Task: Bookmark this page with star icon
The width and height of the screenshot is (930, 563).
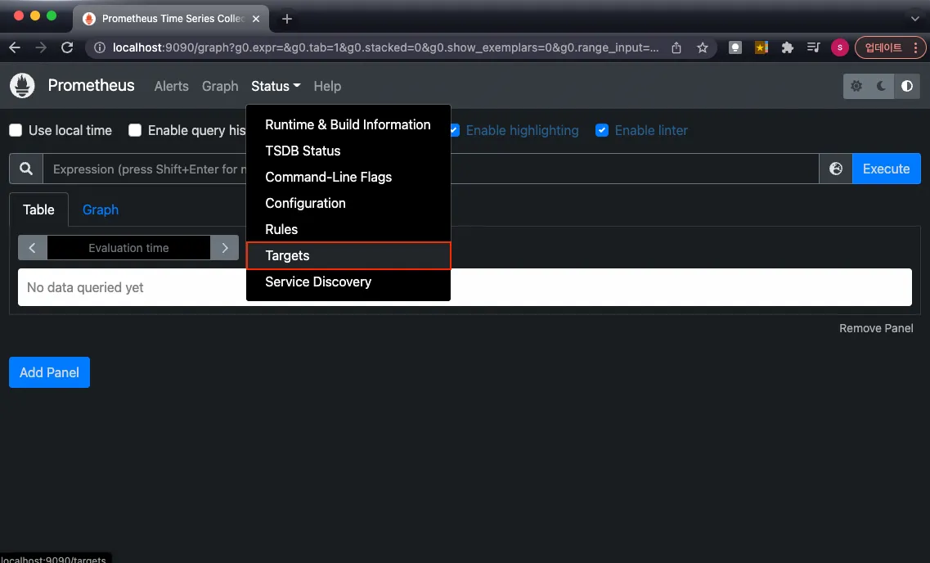Action: click(x=703, y=47)
